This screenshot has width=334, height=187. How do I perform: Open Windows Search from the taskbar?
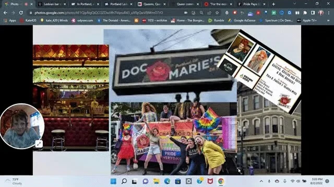124,181
